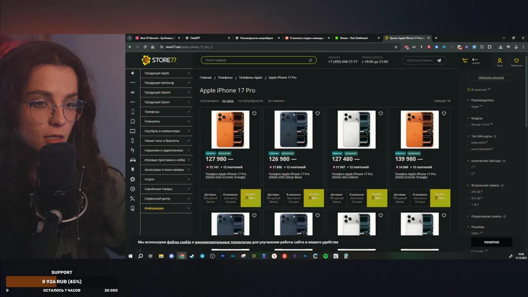Open the browser tab list dropdown
The width and height of the screenshot is (528, 297).
coord(130,38)
